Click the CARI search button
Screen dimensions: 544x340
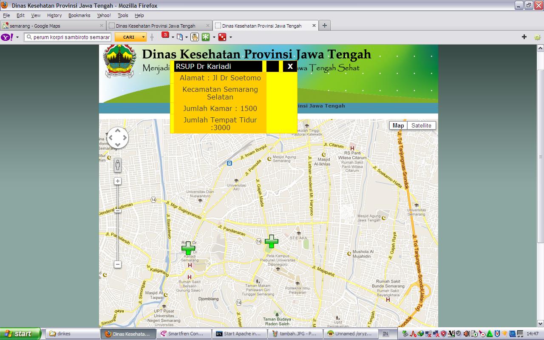(128, 37)
